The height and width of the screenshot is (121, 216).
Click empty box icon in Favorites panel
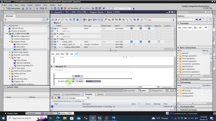click(x=195, y=28)
